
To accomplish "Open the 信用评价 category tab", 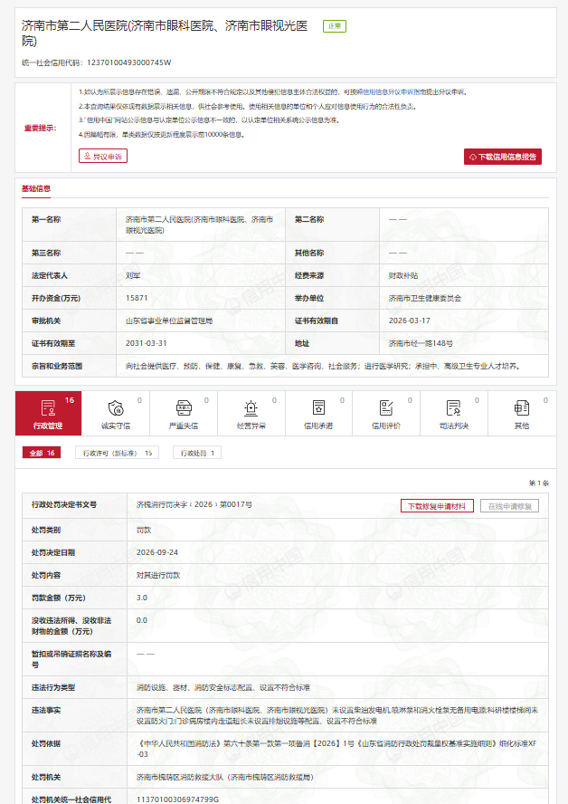I will pyautogui.click(x=386, y=413).
